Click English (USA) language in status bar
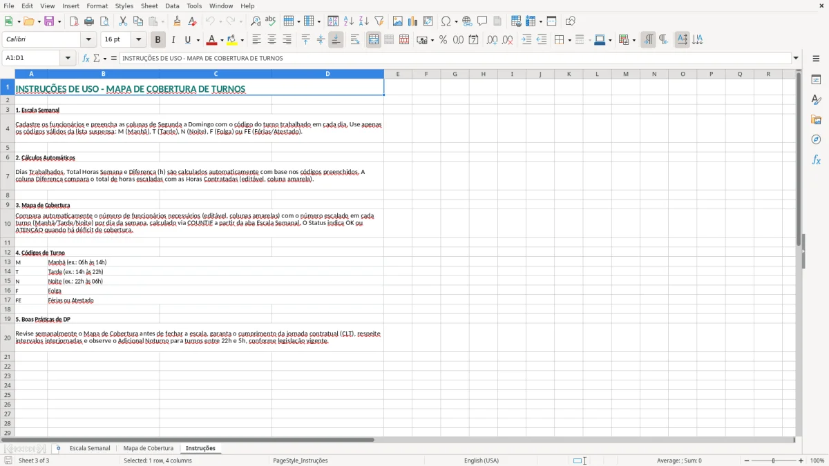 [x=482, y=460]
